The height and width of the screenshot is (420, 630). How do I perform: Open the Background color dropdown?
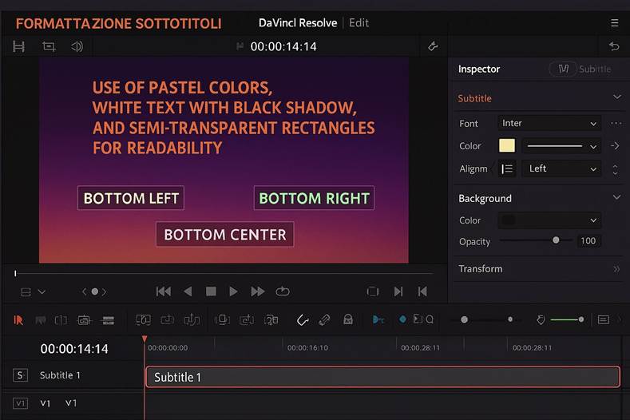(x=549, y=220)
